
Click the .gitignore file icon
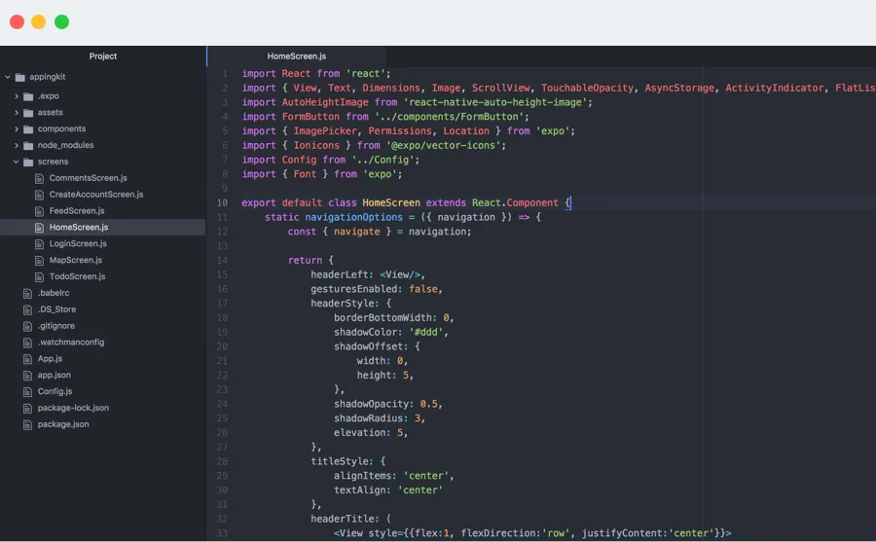click(27, 326)
